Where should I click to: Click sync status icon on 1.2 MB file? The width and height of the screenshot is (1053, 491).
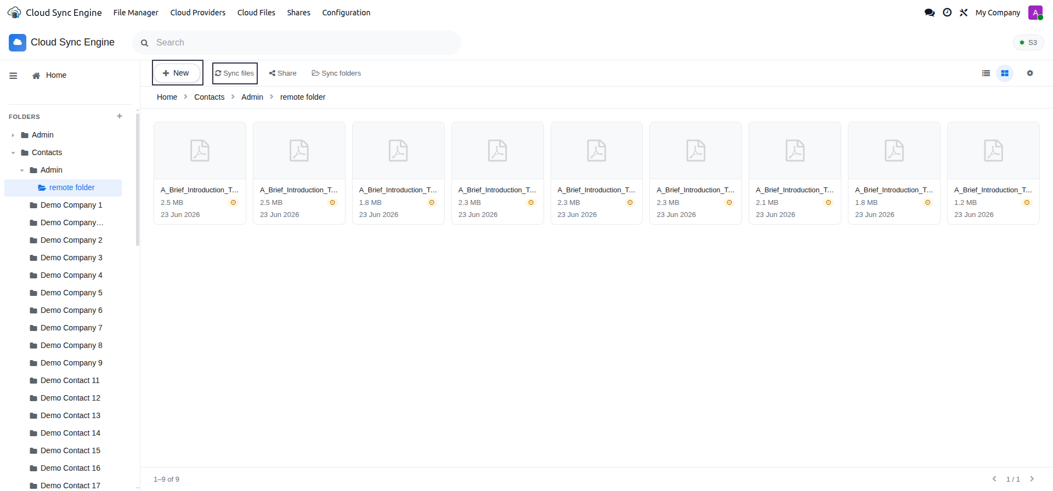[x=1027, y=203]
